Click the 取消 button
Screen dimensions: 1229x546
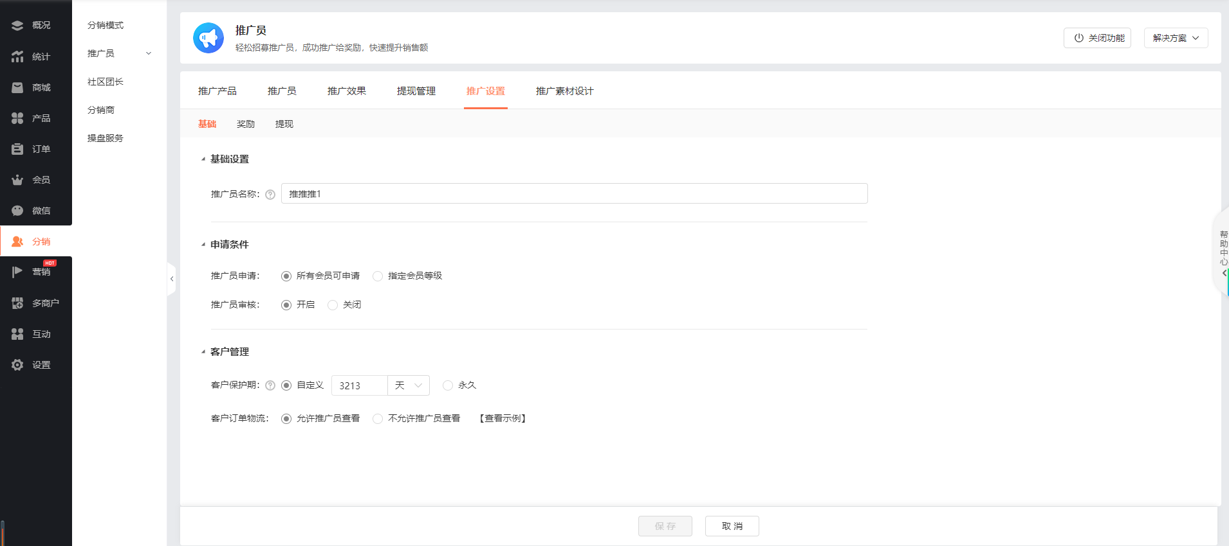(x=732, y=526)
